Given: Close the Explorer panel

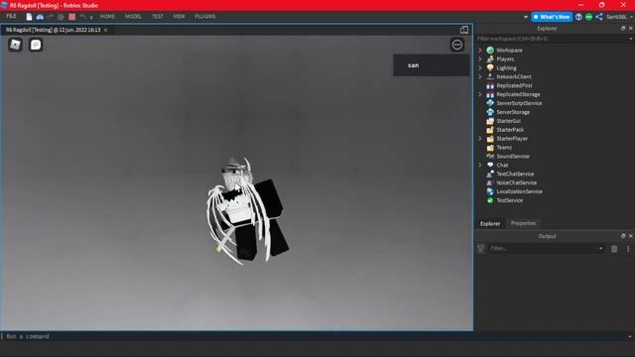Looking at the screenshot, I should [631, 29].
